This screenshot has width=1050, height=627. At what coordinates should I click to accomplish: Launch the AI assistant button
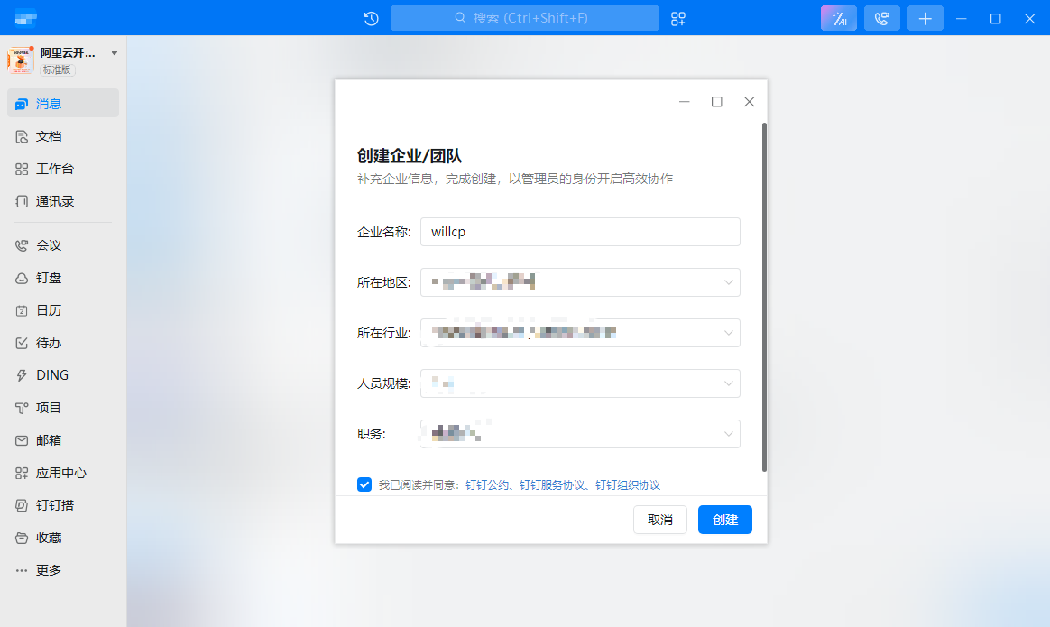838,18
